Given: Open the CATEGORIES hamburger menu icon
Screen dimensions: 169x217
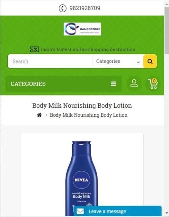Looking at the screenshot, I should tap(113, 84).
